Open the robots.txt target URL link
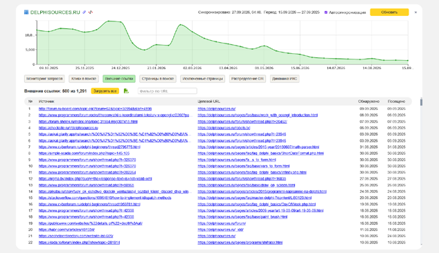The width and height of the screenshot is (439, 253). point(224,128)
